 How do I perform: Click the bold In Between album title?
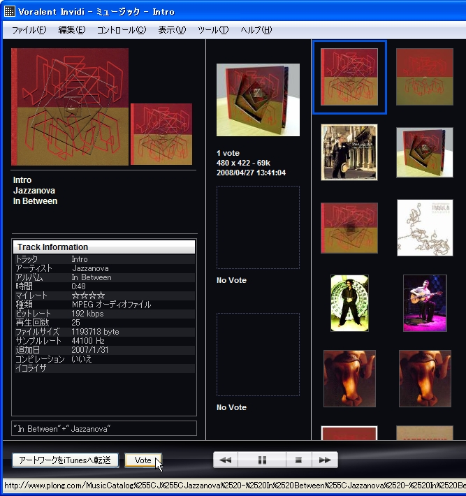point(35,201)
